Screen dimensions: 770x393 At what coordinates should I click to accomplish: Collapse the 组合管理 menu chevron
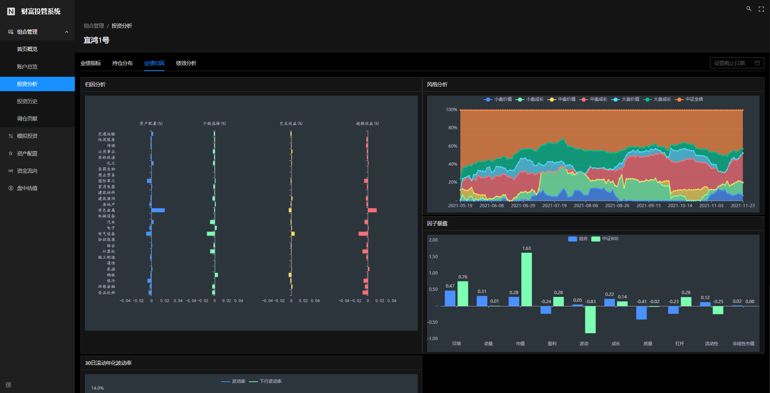coord(67,32)
